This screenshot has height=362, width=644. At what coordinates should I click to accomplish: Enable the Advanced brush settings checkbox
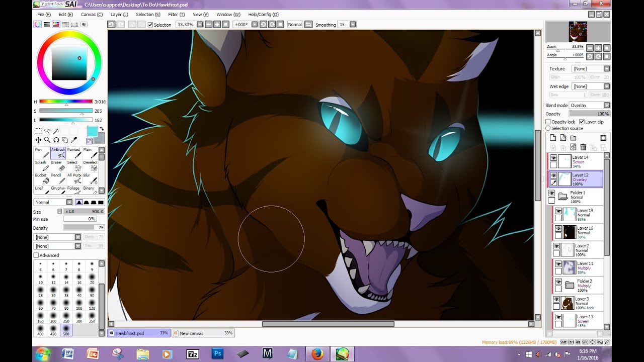(36, 255)
